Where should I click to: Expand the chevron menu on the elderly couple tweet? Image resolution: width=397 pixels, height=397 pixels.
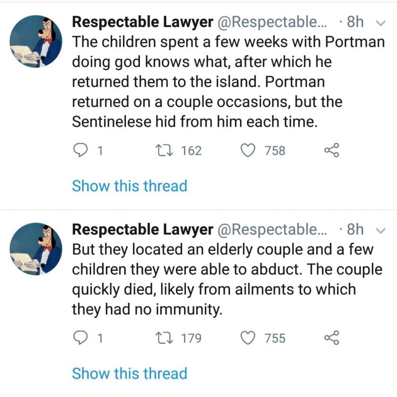(378, 230)
